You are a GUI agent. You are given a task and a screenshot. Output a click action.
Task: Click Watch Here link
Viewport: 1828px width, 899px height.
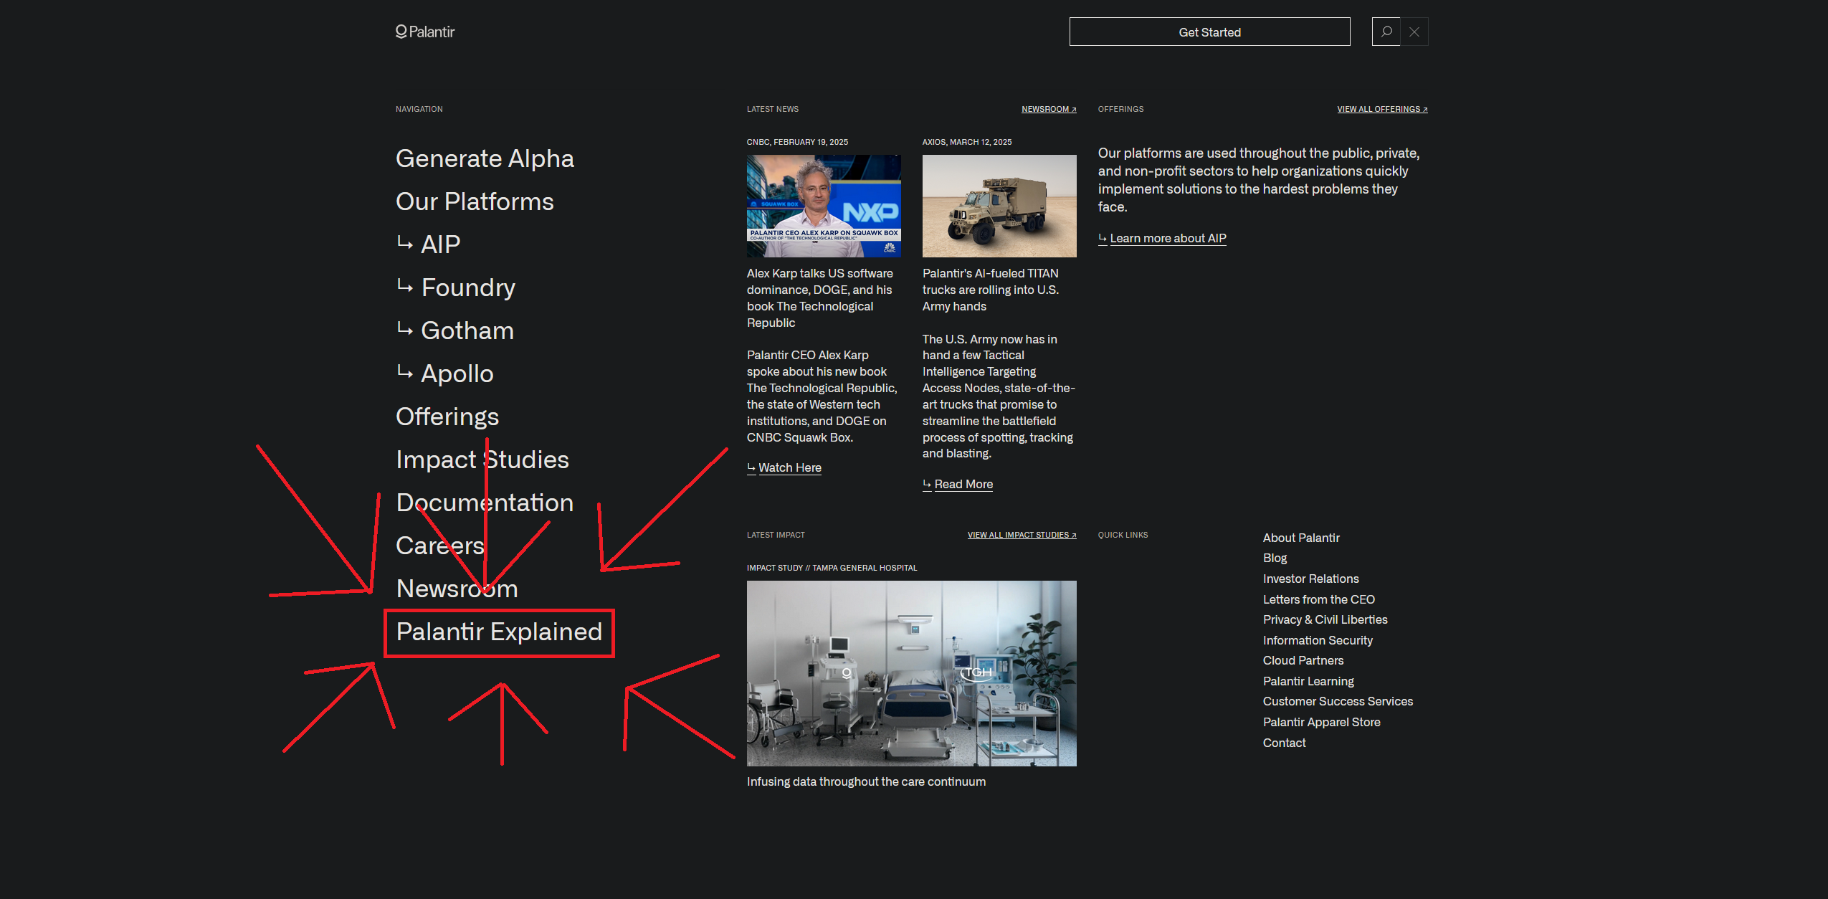tap(789, 467)
